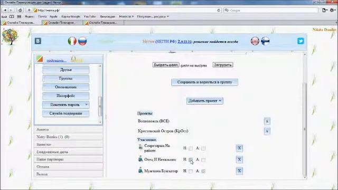338x190 pixels.
Task: Toggle A checkbox for Мужчина Бухгалтер
Action: [x=203, y=171]
